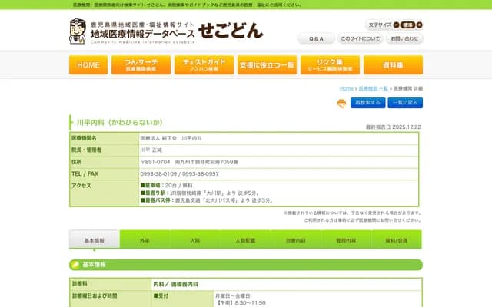
Task: Follow 医療機関 一覧 breadcrumb link
Action: tap(374, 88)
